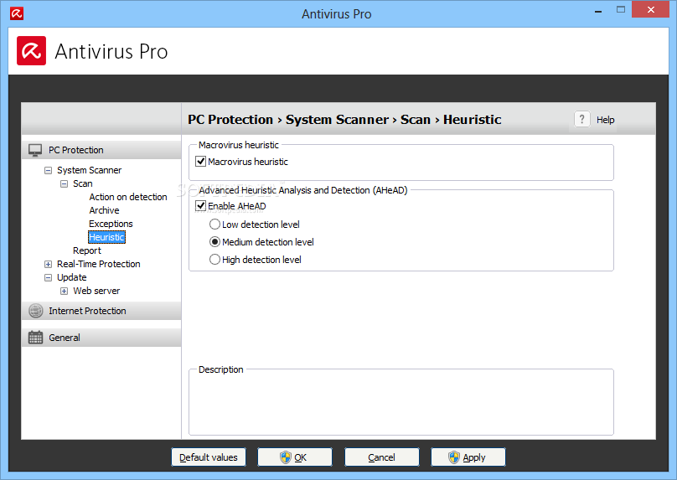Open Internet Protection section

(101, 311)
